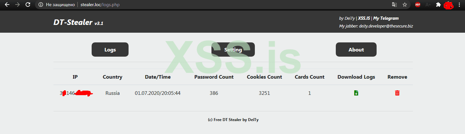
Task: Open the ABP extension icon
Action: click(x=418, y=5)
